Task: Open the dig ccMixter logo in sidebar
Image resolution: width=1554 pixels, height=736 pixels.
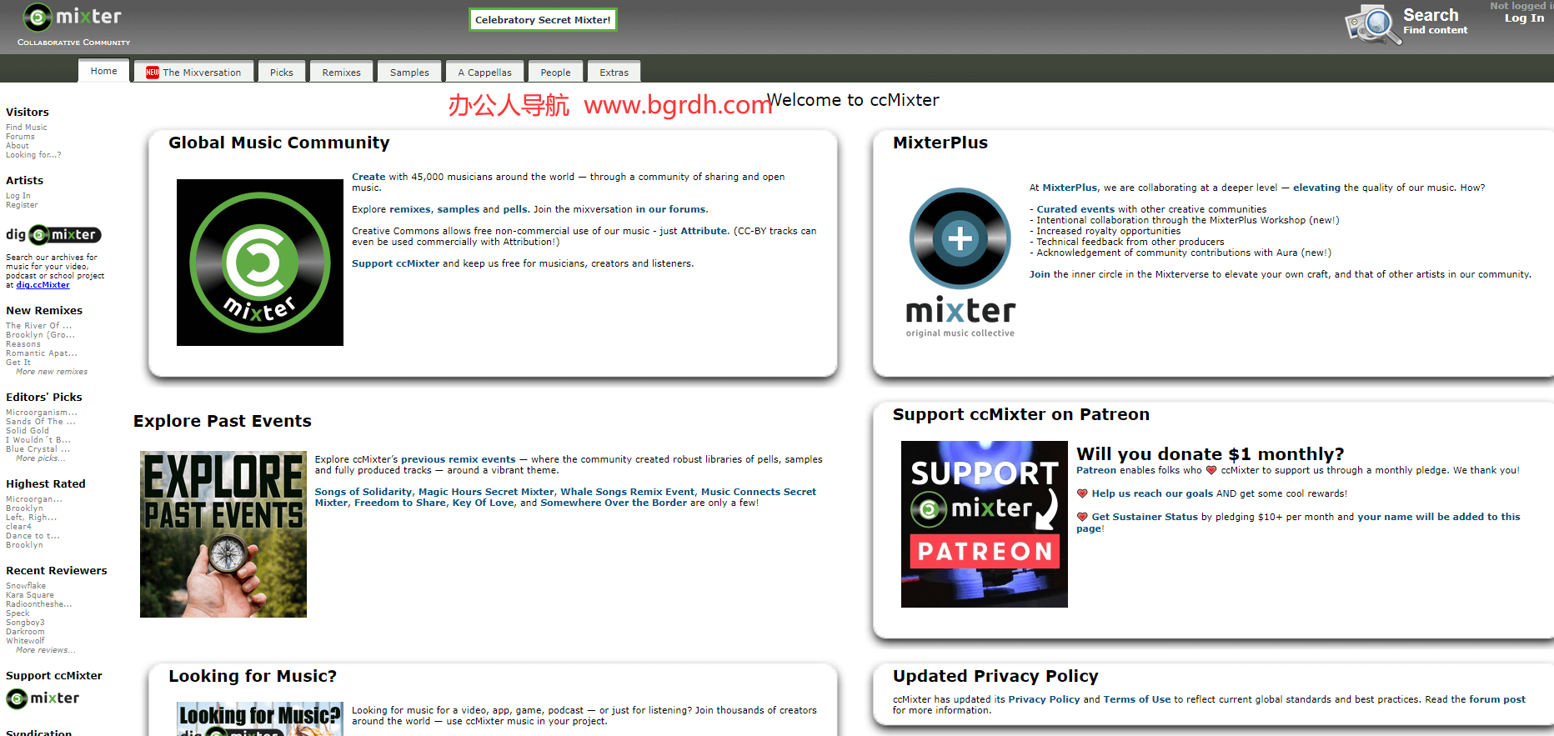Action: click(x=53, y=235)
